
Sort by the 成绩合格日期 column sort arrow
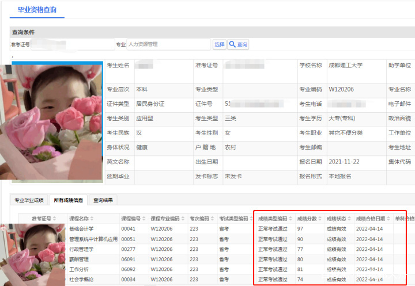[x=388, y=219]
